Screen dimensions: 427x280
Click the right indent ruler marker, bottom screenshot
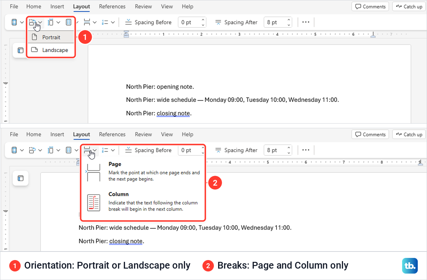tap(421, 162)
